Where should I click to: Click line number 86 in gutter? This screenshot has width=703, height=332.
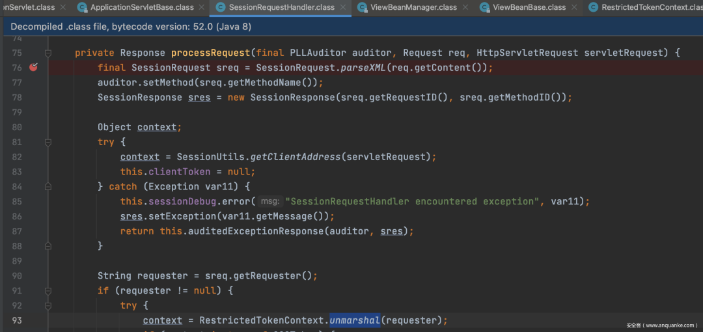point(16,216)
